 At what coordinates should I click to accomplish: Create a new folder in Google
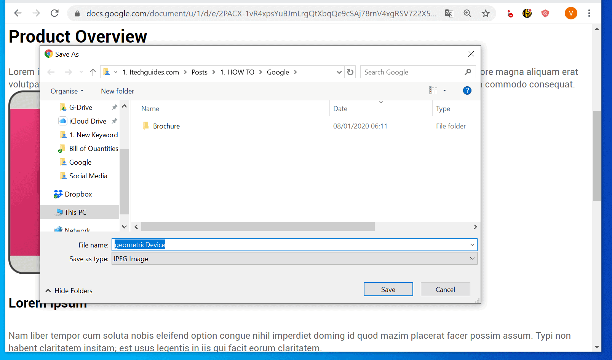tap(117, 91)
